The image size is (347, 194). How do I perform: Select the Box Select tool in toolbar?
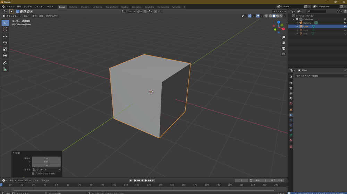click(5, 23)
